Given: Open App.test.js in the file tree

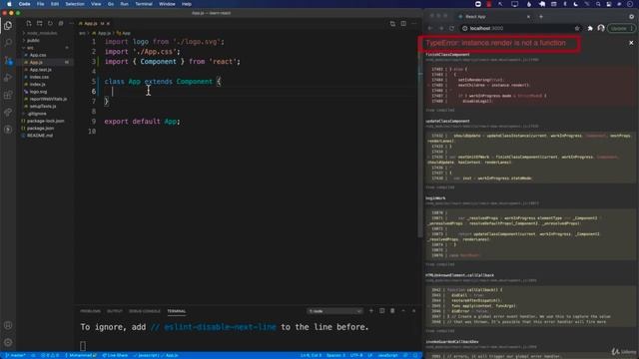Looking at the screenshot, I should [40, 70].
